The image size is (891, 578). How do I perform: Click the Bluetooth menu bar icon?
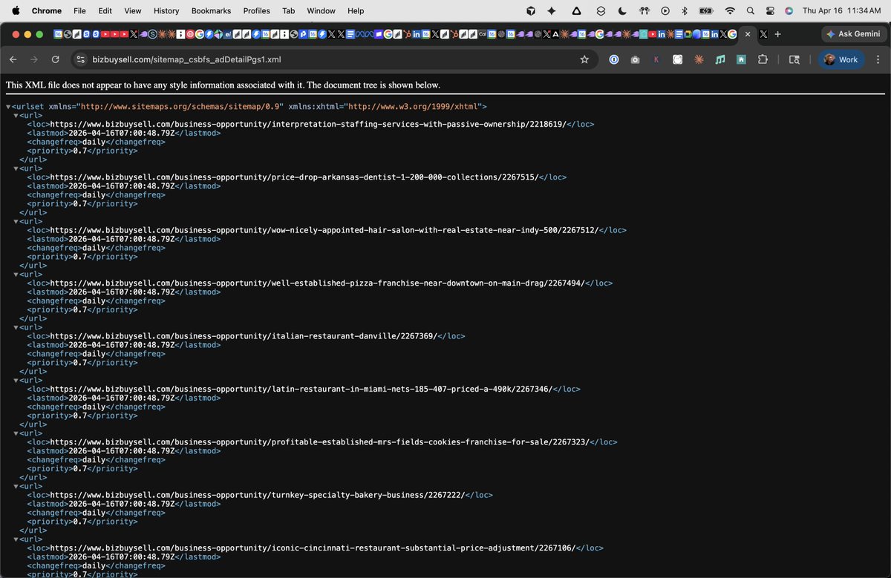click(x=685, y=10)
